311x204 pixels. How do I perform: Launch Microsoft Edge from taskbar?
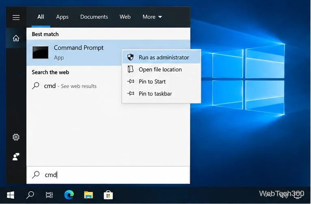[69, 195]
